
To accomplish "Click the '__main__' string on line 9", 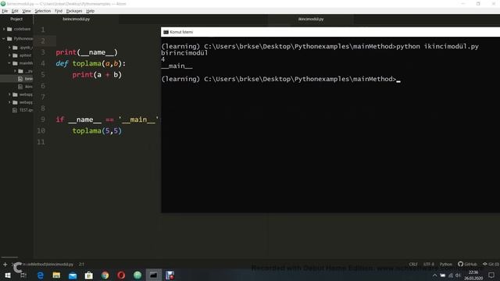I will pos(139,119).
